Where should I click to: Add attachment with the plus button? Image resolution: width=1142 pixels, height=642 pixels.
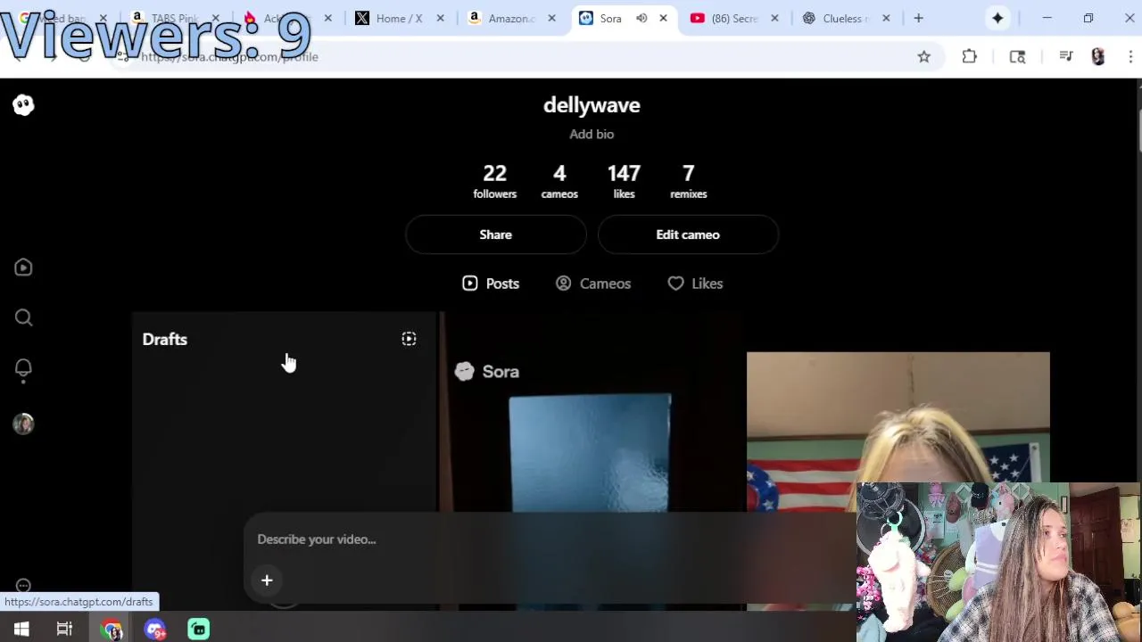pyautogui.click(x=267, y=580)
